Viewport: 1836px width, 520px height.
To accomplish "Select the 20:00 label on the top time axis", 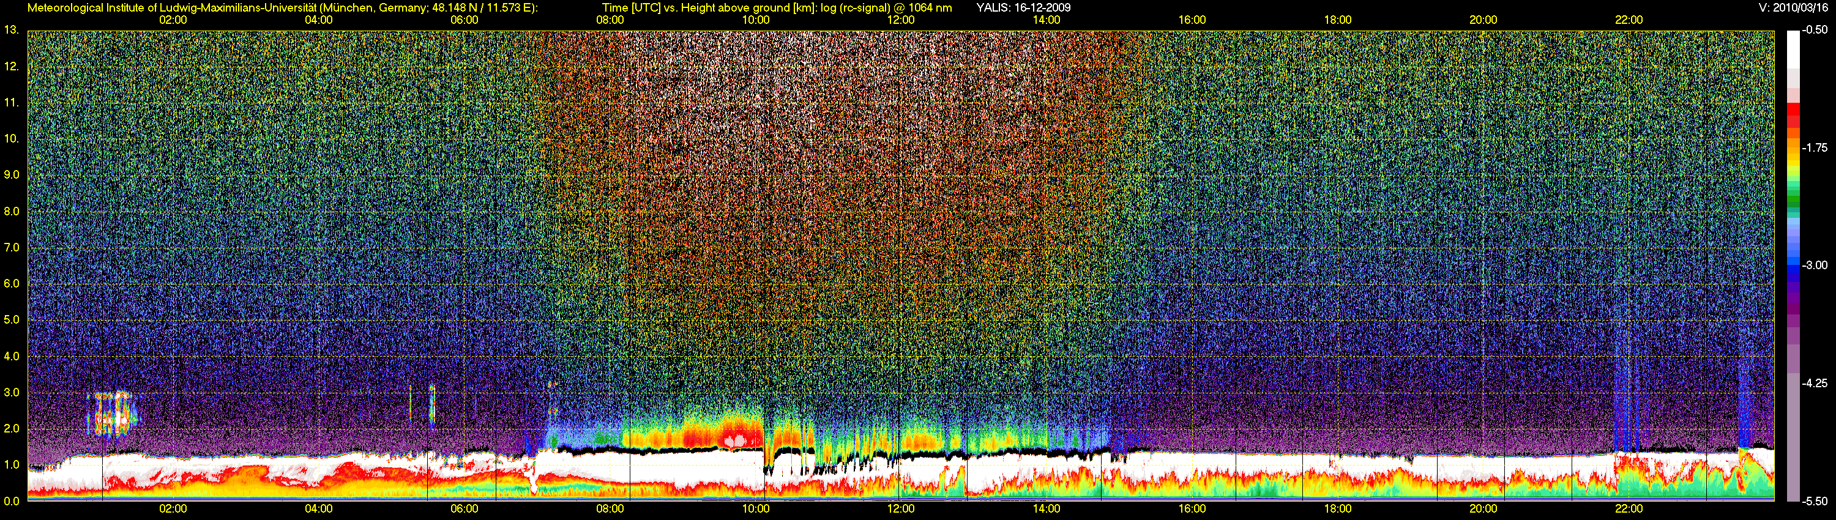I will pos(1483,20).
